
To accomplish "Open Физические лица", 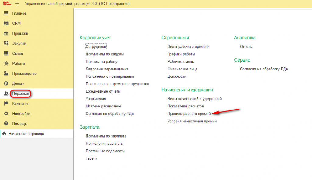I will [182, 69].
